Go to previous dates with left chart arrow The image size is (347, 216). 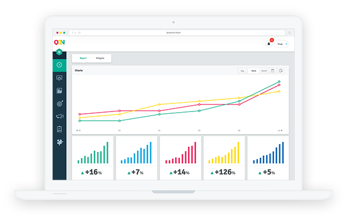point(77,131)
